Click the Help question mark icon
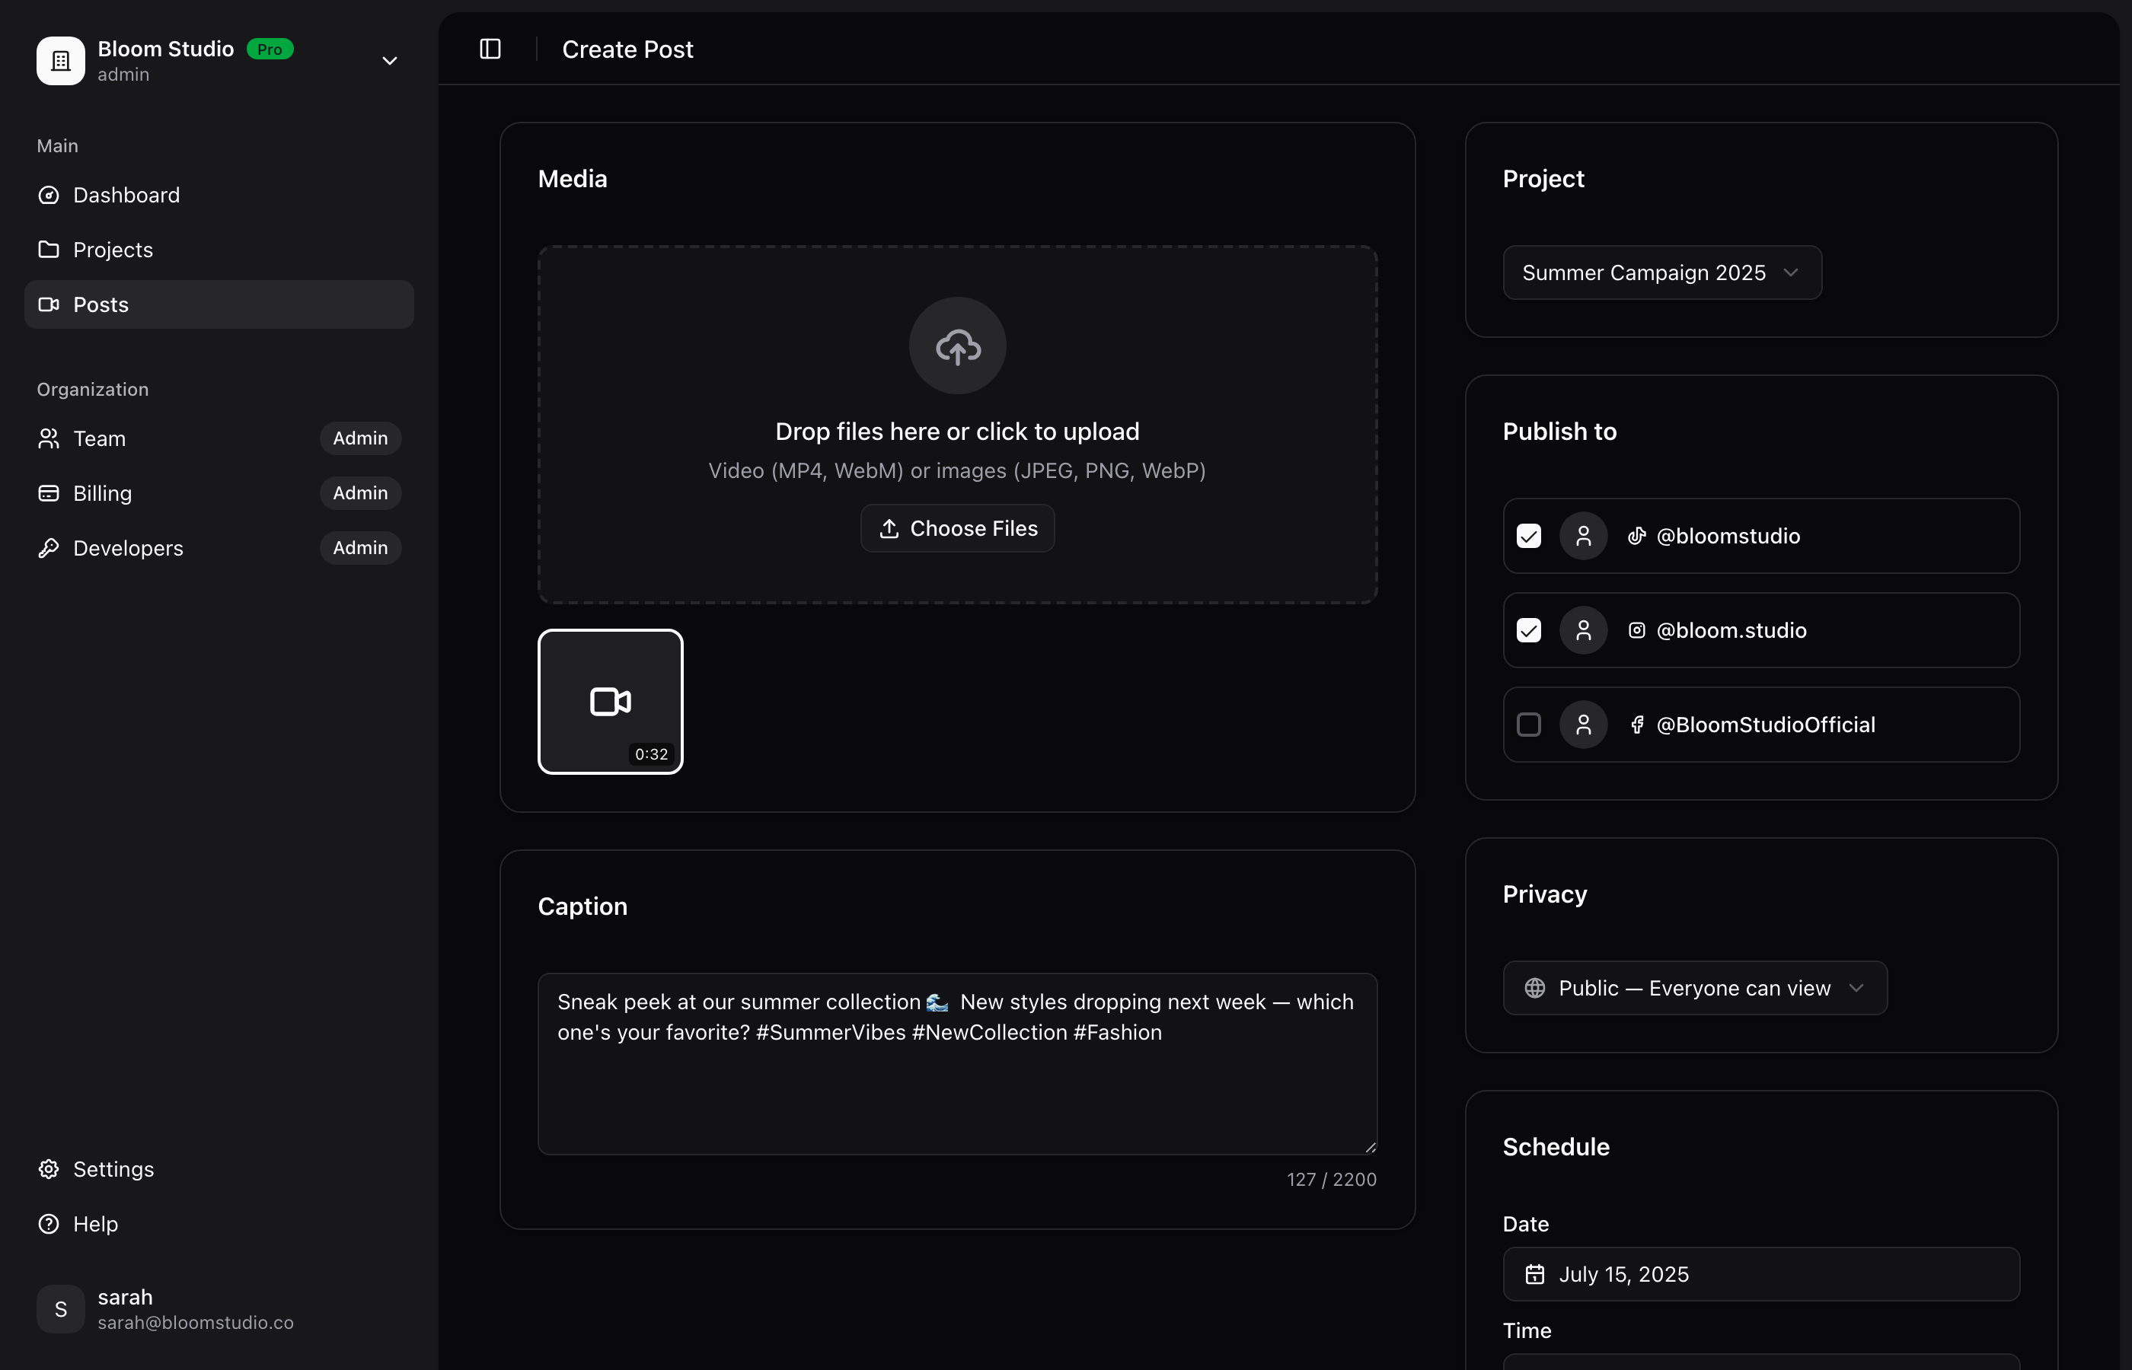Screen dimensions: 2132x1370 pos(49,1223)
